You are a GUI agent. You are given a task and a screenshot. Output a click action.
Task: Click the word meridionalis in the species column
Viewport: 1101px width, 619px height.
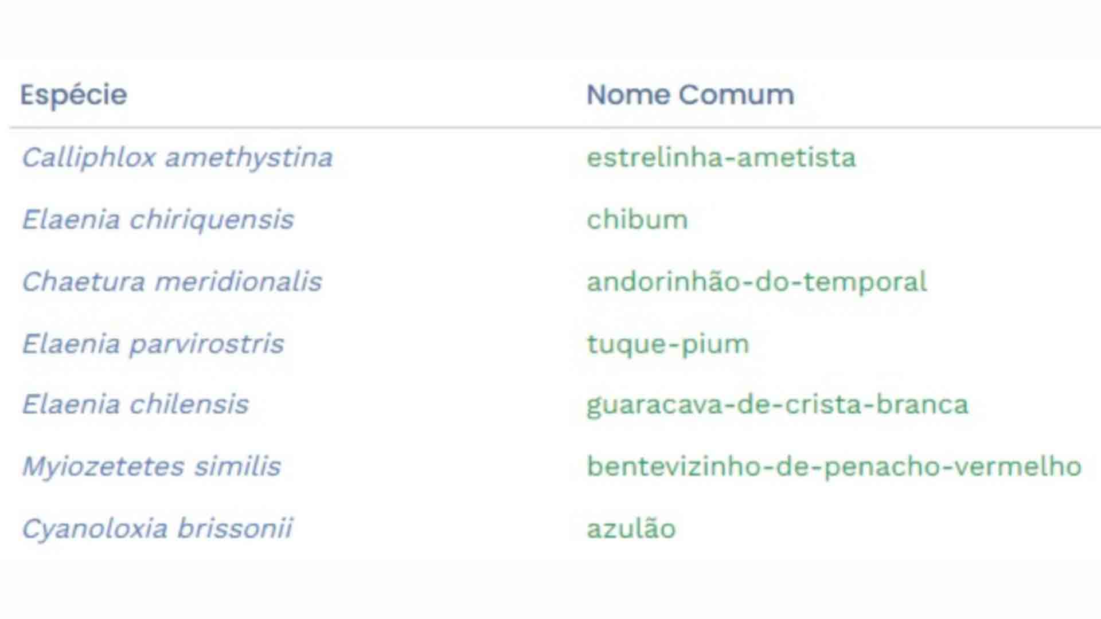tap(238, 282)
